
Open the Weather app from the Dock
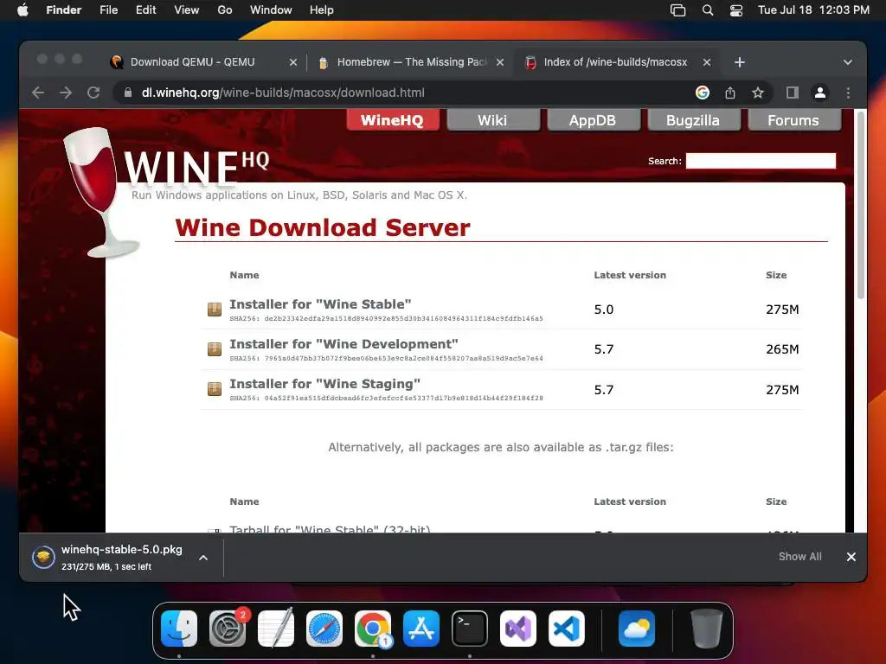pos(637,629)
